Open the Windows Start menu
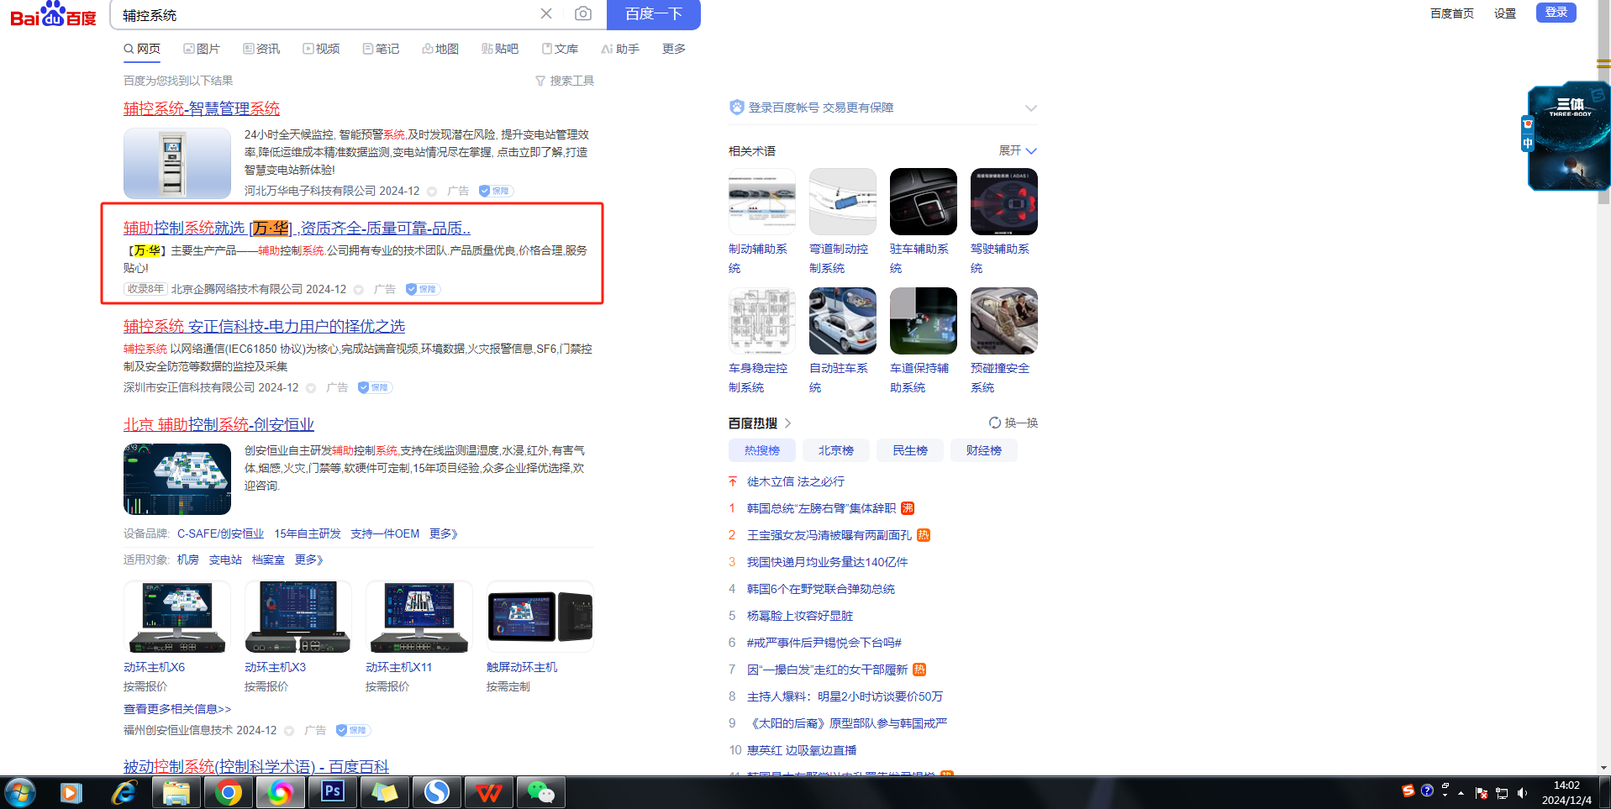 click(x=20, y=792)
